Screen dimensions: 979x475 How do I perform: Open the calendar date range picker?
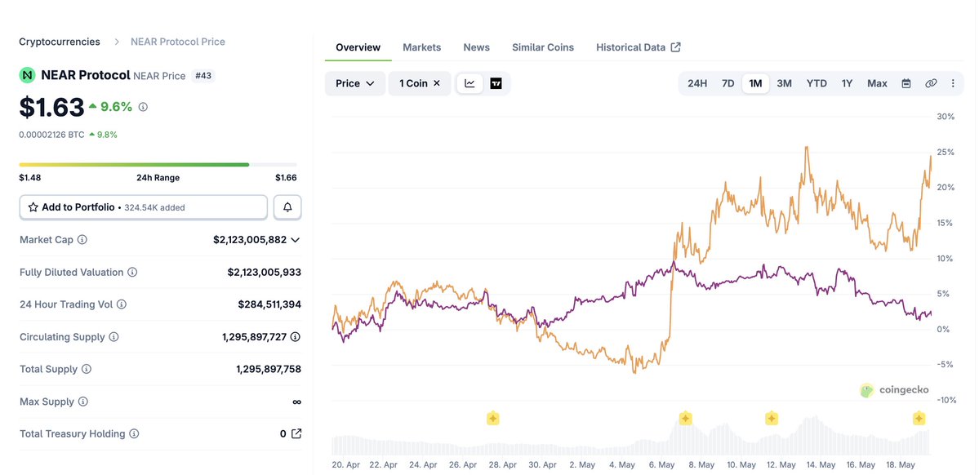pos(906,83)
